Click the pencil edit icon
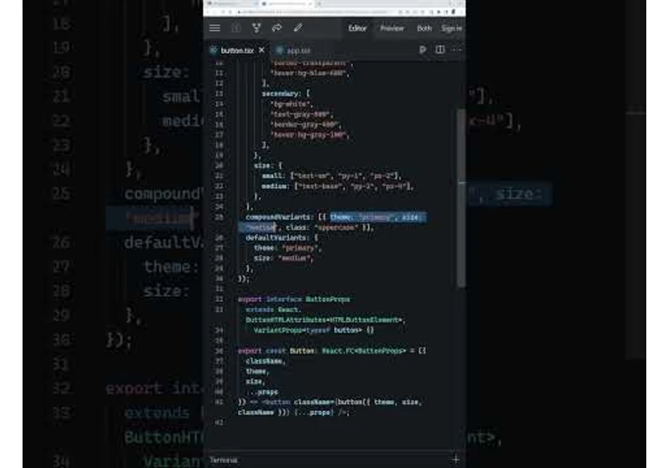This screenshot has height=468, width=668. (298, 28)
